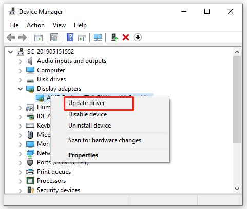Screen dimensions: 247x209
Task: Expand the Security devices category
Action: [x=21, y=191]
